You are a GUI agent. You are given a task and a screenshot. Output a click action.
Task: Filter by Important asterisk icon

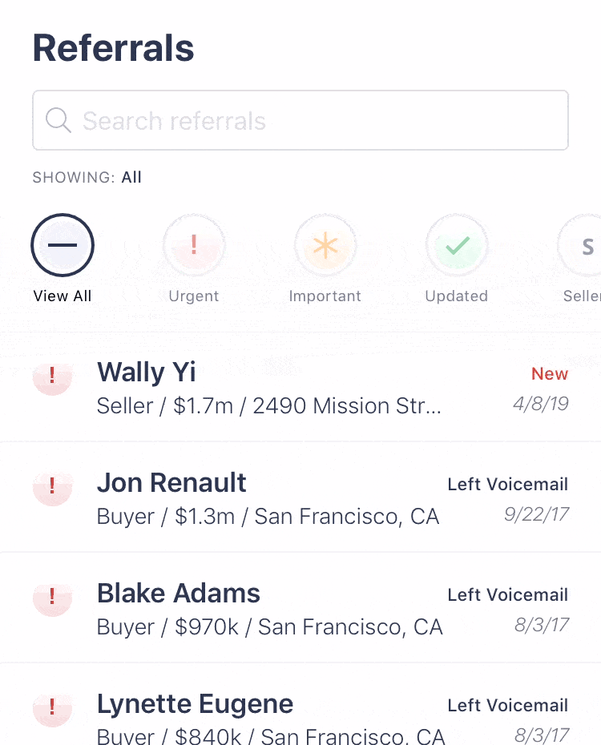pos(325,245)
